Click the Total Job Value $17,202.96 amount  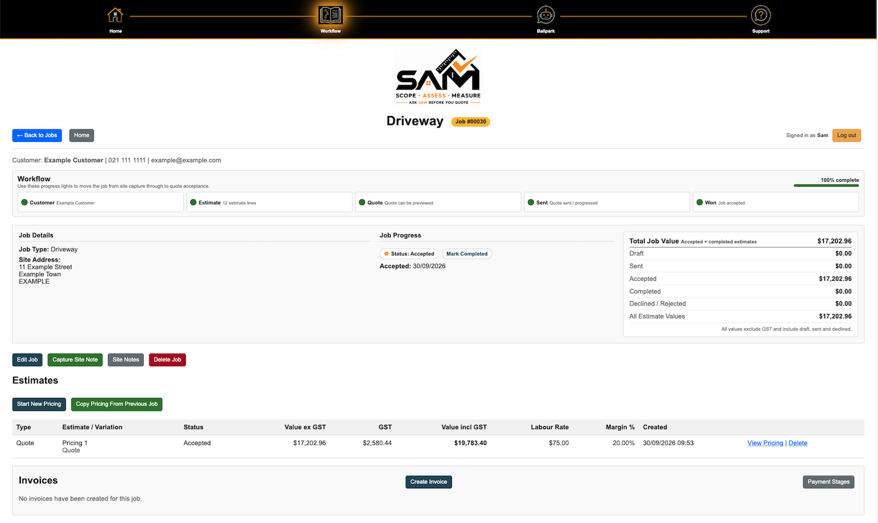click(x=834, y=241)
